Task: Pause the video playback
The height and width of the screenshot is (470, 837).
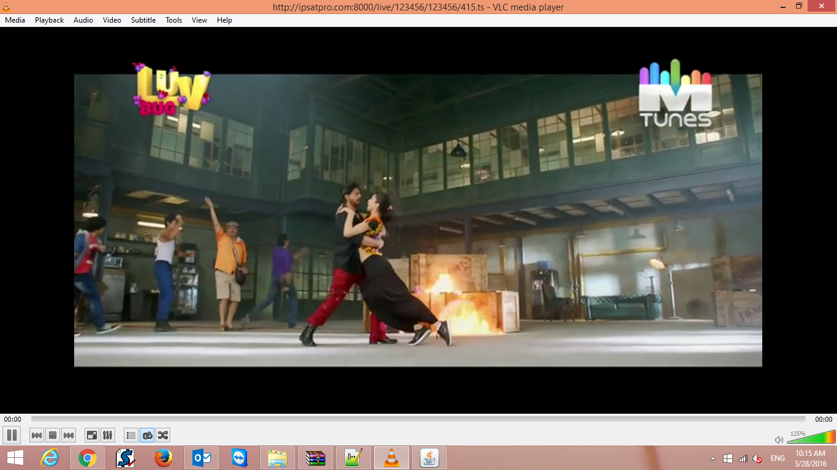Action: [12, 435]
